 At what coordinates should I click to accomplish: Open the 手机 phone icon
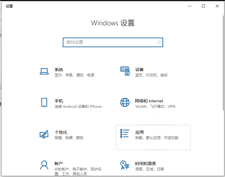click(x=44, y=102)
